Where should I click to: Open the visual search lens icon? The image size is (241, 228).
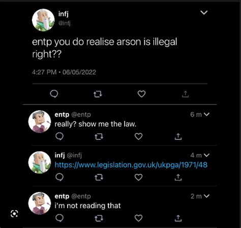point(14,214)
